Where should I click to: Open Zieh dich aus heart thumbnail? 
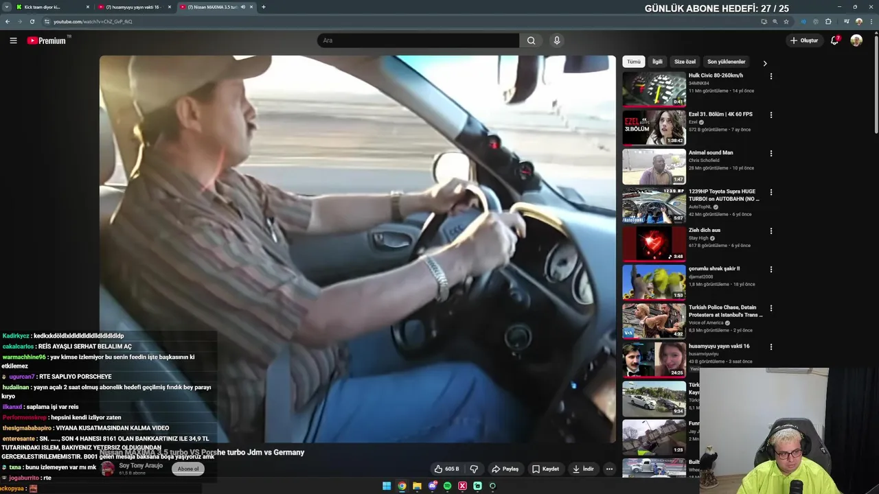click(654, 244)
